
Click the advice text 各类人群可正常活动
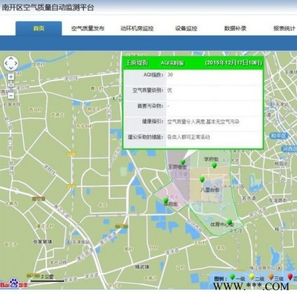click(189, 137)
